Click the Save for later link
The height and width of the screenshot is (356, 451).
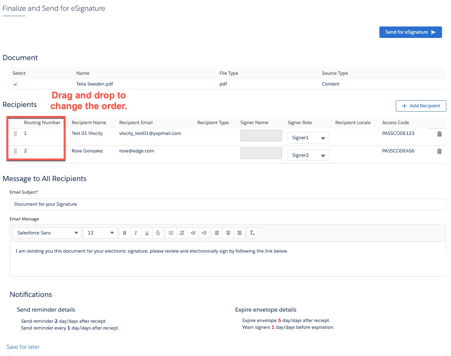pos(23,347)
